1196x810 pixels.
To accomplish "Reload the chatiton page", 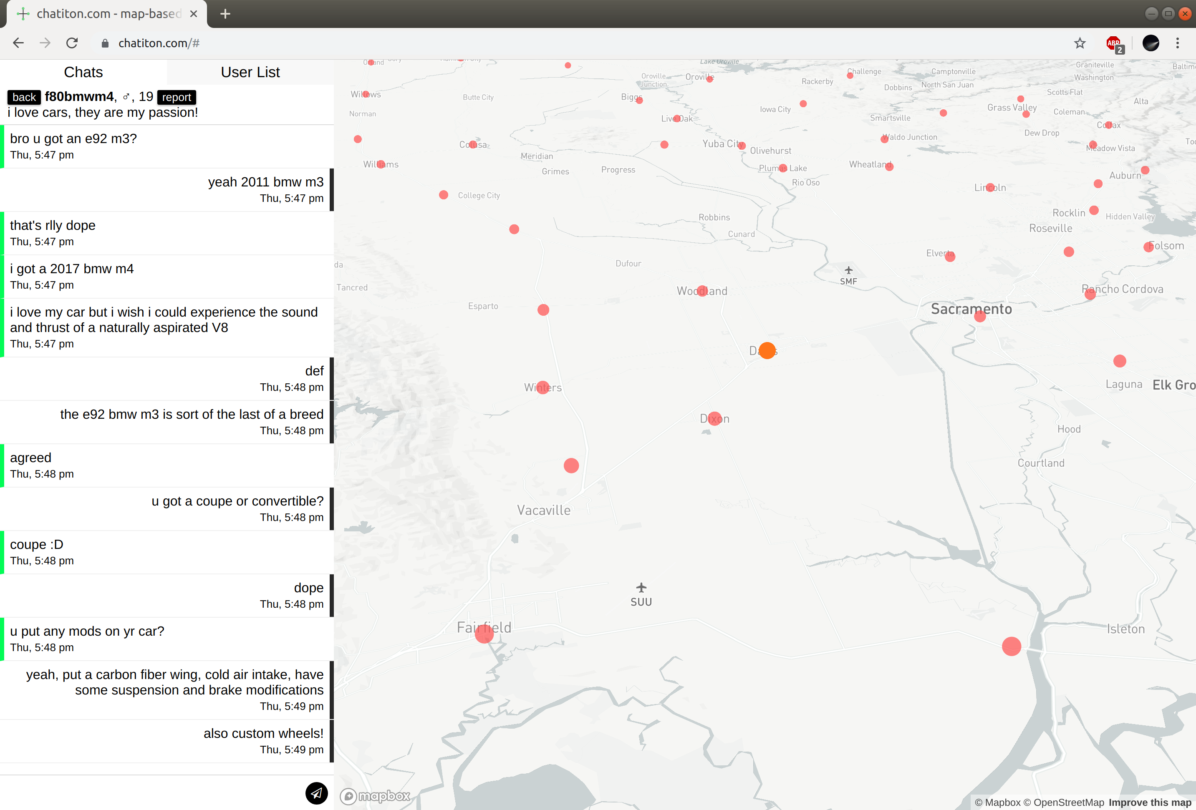I will 72,43.
